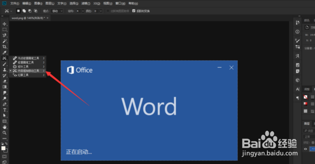Select the Hand tool
The width and height of the screenshot is (315, 164).
pos(4,127)
